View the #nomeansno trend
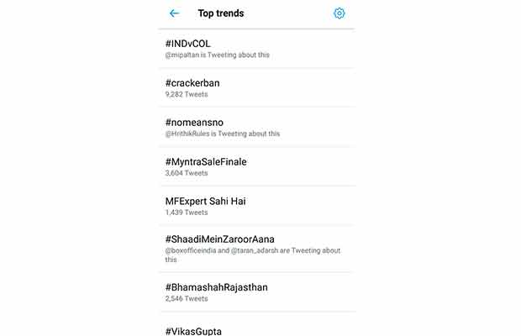 [x=194, y=122]
